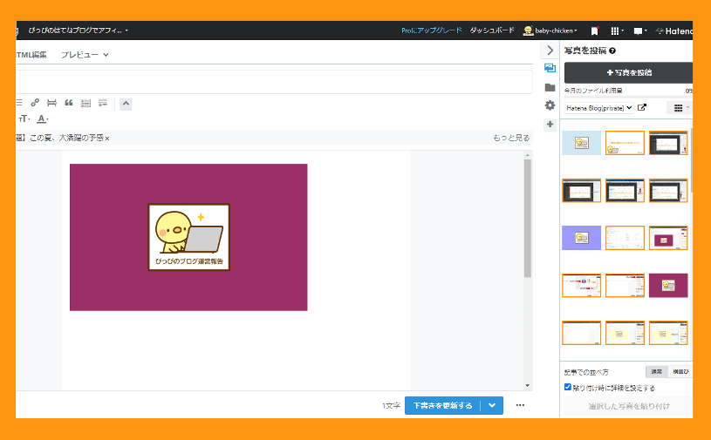Click the もっと見る link
711x440 pixels.
tap(511, 138)
